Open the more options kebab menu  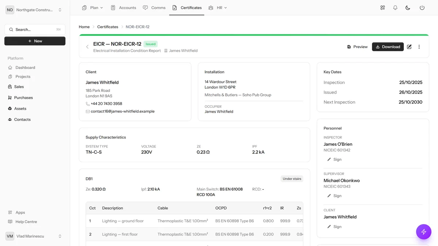(x=419, y=47)
